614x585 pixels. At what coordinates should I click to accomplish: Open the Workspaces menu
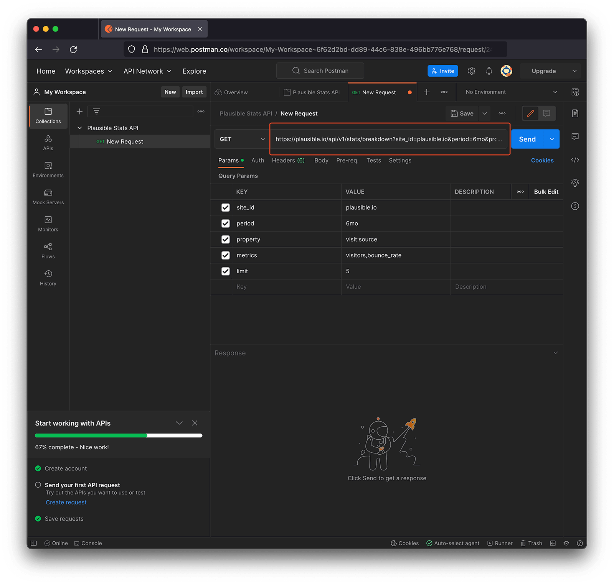[89, 71]
